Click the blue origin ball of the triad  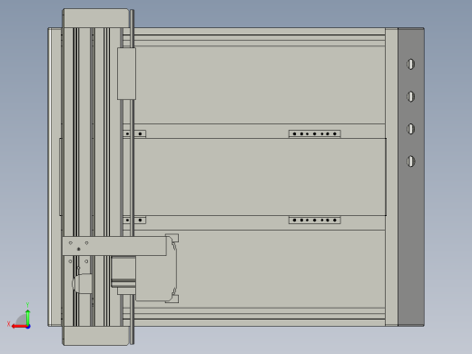click(x=28, y=327)
